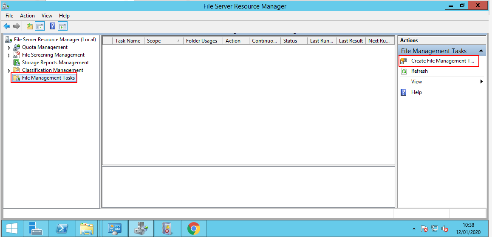The height and width of the screenshot is (237, 492).
Task: Click the notebook security taskbar icon
Action: point(167,228)
